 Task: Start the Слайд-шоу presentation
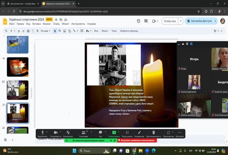(170, 21)
